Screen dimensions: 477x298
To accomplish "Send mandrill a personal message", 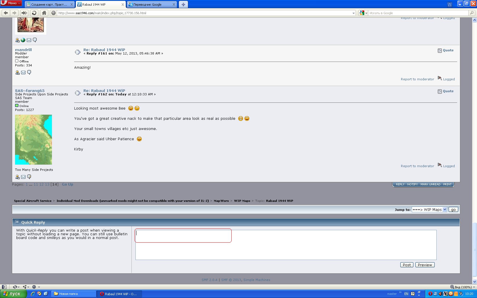I will click(x=29, y=72).
